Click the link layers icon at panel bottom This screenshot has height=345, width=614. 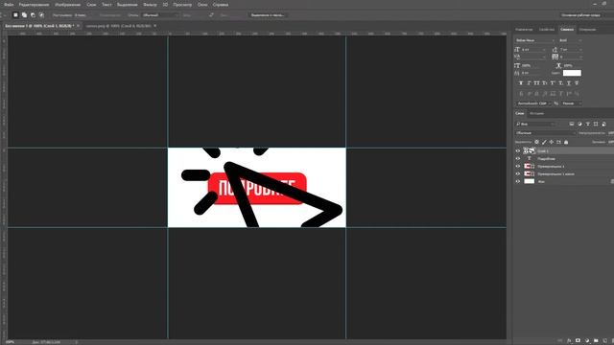coord(560,341)
